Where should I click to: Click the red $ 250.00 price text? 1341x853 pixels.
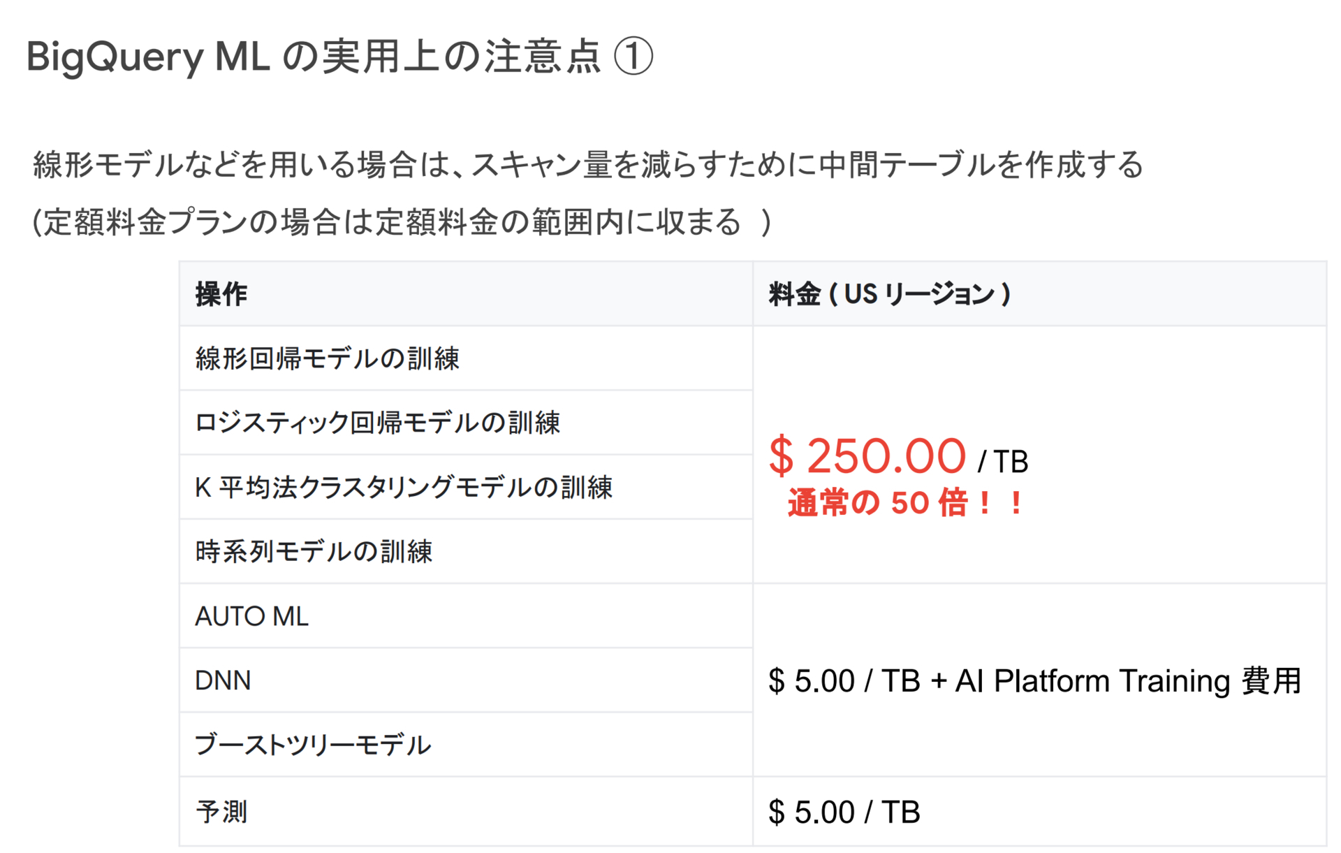pyautogui.click(x=867, y=455)
